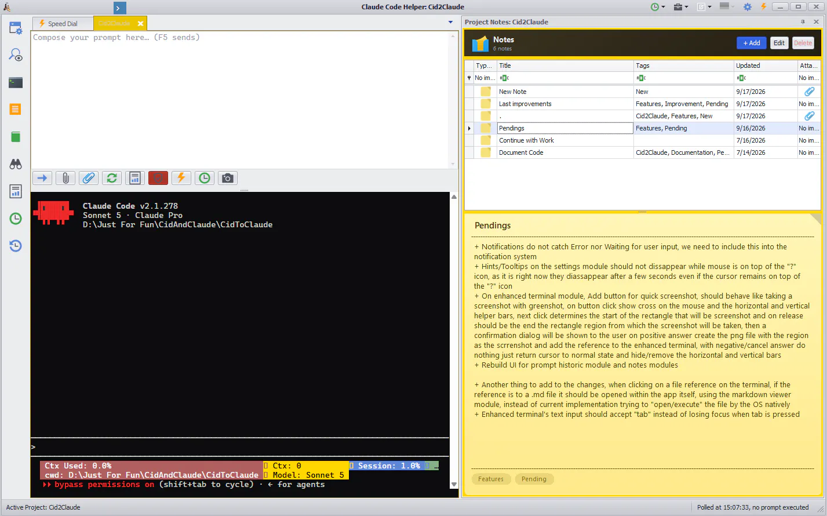Screen dimensions: 827x516
Task: Click the green book sidebar icon
Action: point(16,137)
